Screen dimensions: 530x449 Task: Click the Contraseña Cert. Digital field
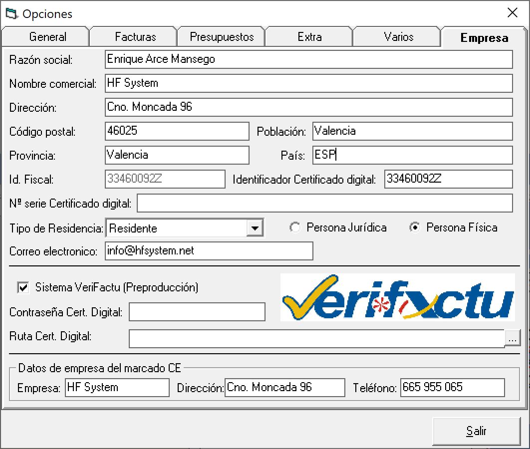pyautogui.click(x=197, y=312)
